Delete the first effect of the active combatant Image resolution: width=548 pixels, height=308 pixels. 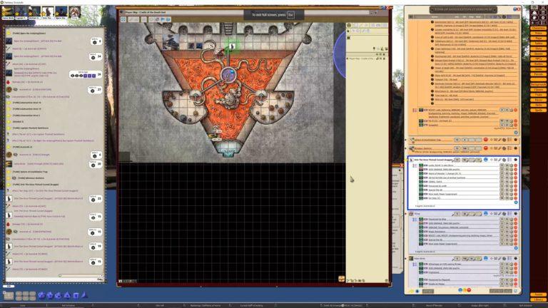515,165
